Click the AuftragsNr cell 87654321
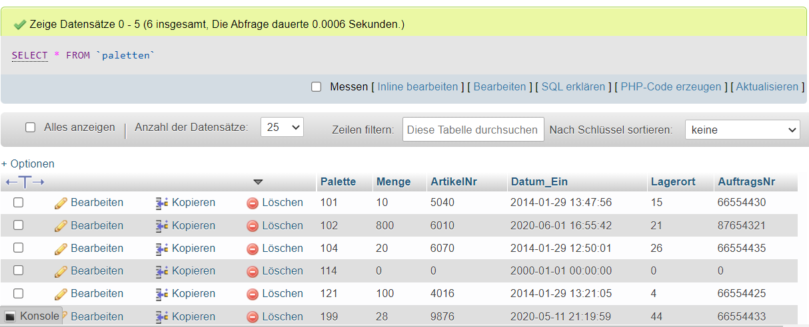The width and height of the screenshot is (809, 327). coord(742,226)
